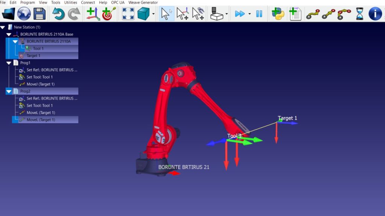The width and height of the screenshot is (385, 216).
Task: Click the Fit all view icon
Action: click(128, 14)
